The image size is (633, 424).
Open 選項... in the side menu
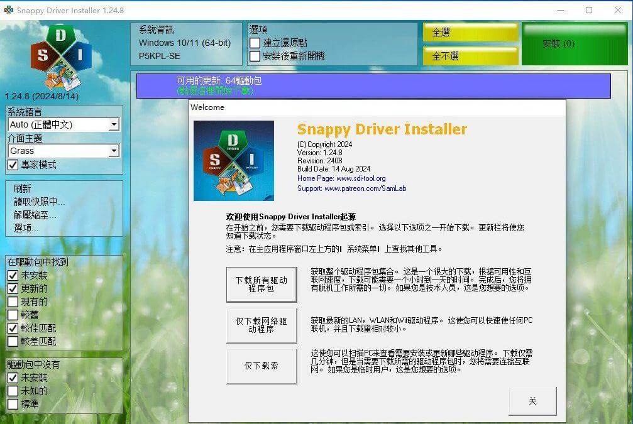[26, 228]
